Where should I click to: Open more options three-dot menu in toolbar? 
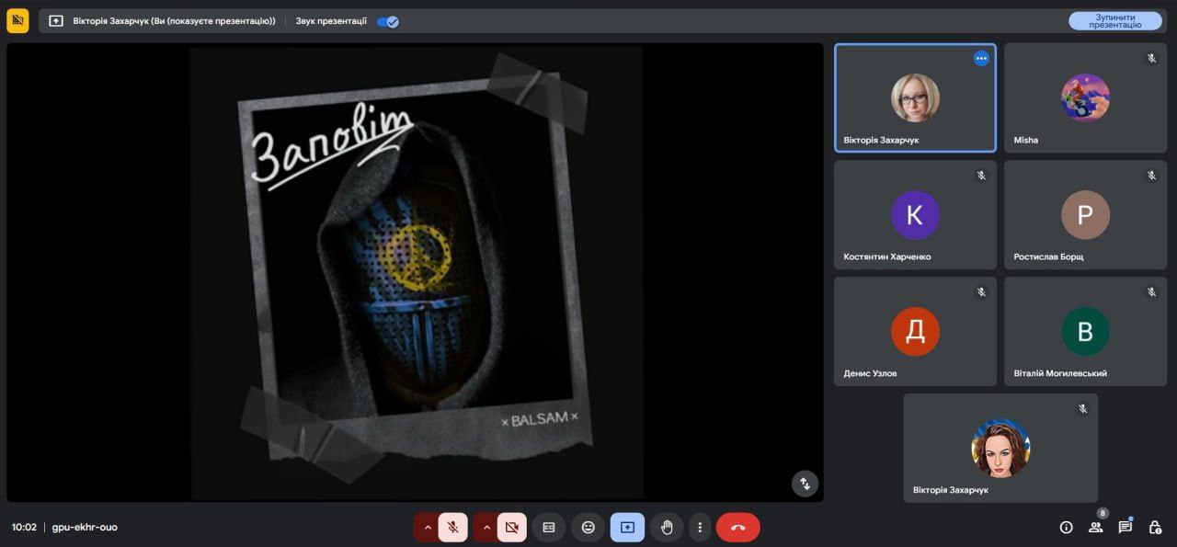pyautogui.click(x=700, y=528)
